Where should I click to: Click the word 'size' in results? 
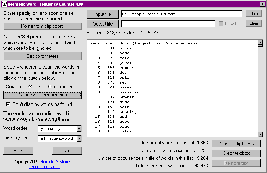click(124, 102)
